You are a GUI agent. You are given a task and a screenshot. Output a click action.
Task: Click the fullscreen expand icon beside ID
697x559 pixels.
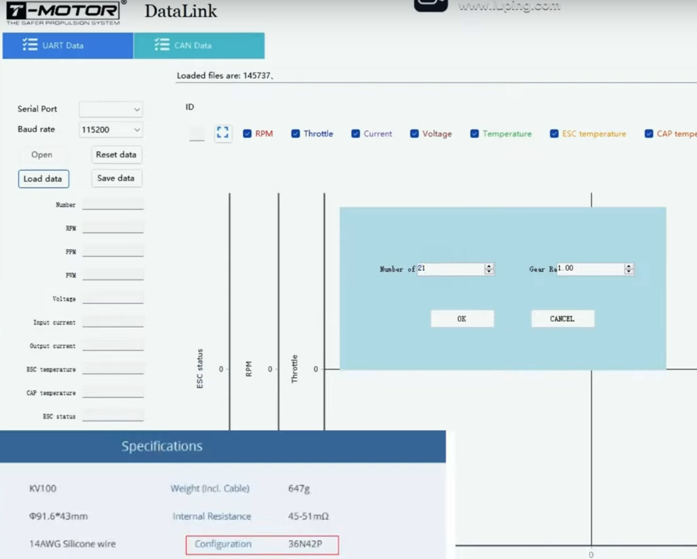click(223, 133)
